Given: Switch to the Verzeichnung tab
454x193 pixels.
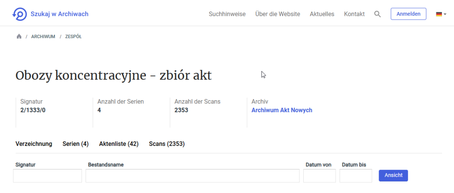Looking at the screenshot, I should (34, 144).
